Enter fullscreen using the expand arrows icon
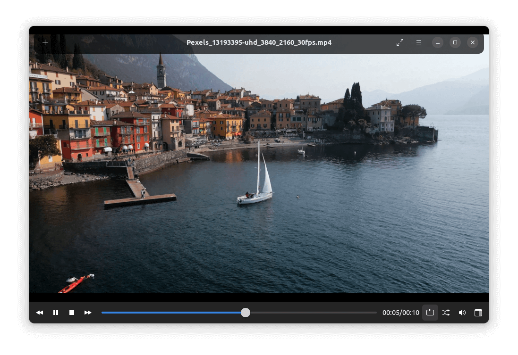 point(400,42)
